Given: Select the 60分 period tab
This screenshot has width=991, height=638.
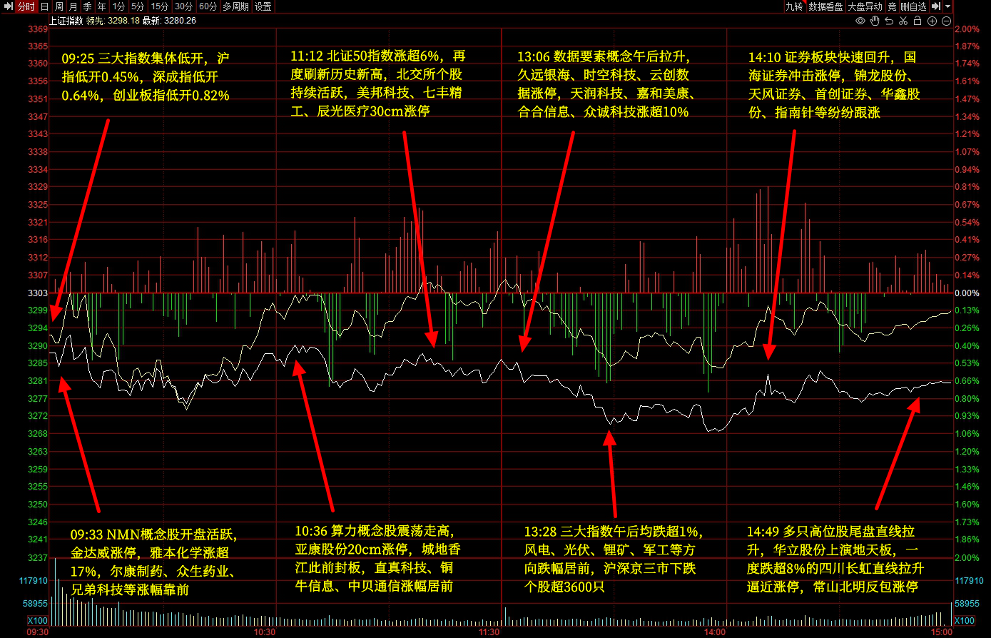Looking at the screenshot, I should click(208, 6).
